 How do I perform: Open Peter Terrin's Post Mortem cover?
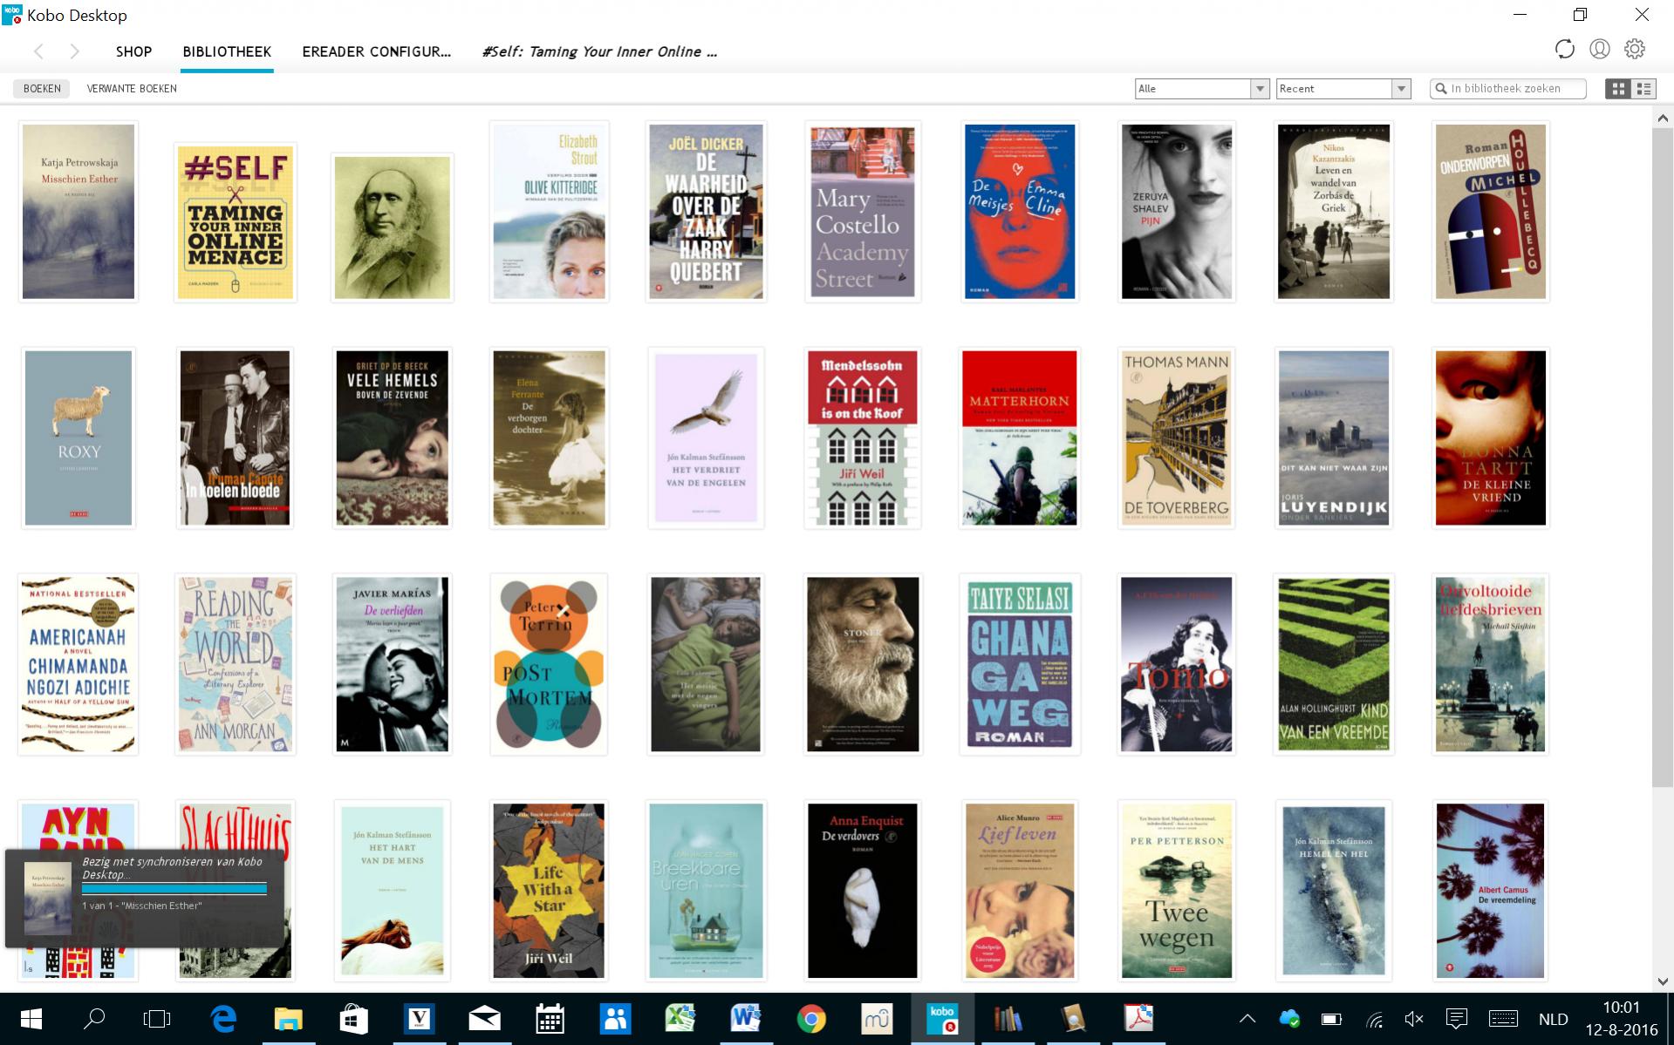click(x=549, y=665)
